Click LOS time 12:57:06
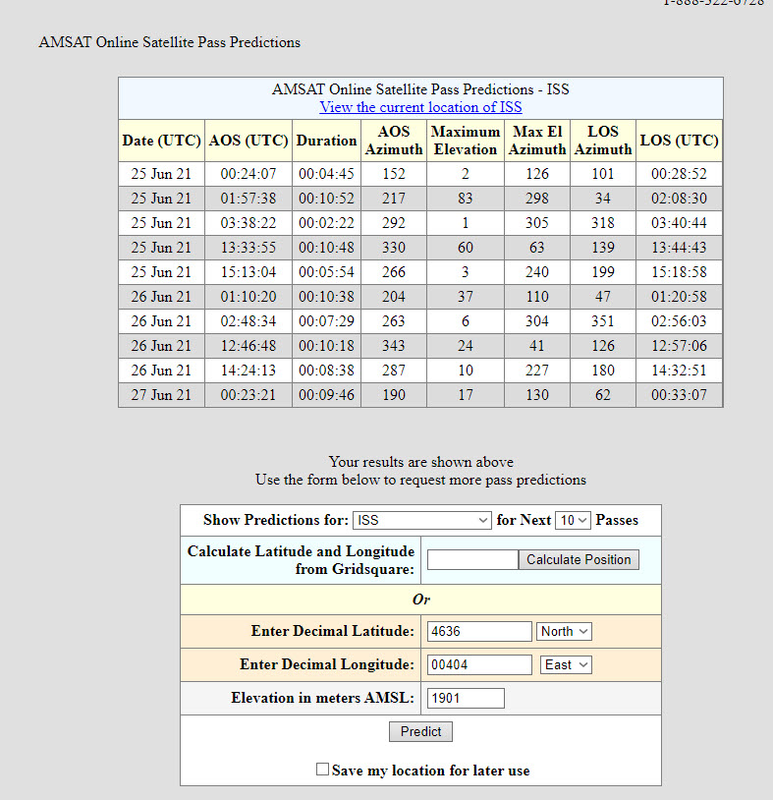 (679, 346)
